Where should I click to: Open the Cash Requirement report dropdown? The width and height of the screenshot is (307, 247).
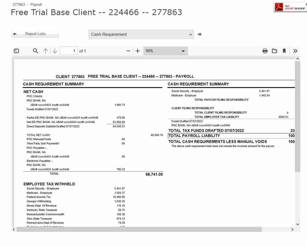141,34
